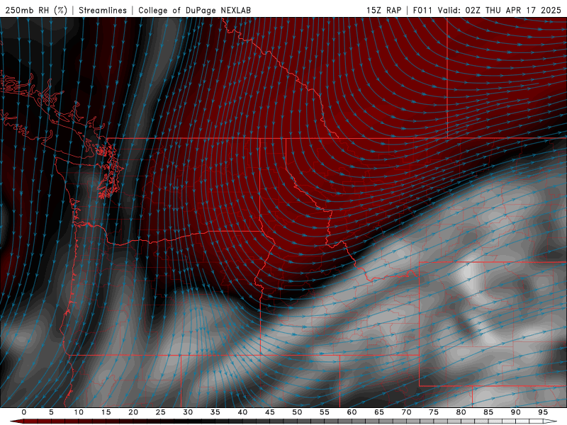The height and width of the screenshot is (425, 567).
Task: Pick the '35' color scale label
Action: 215,412
